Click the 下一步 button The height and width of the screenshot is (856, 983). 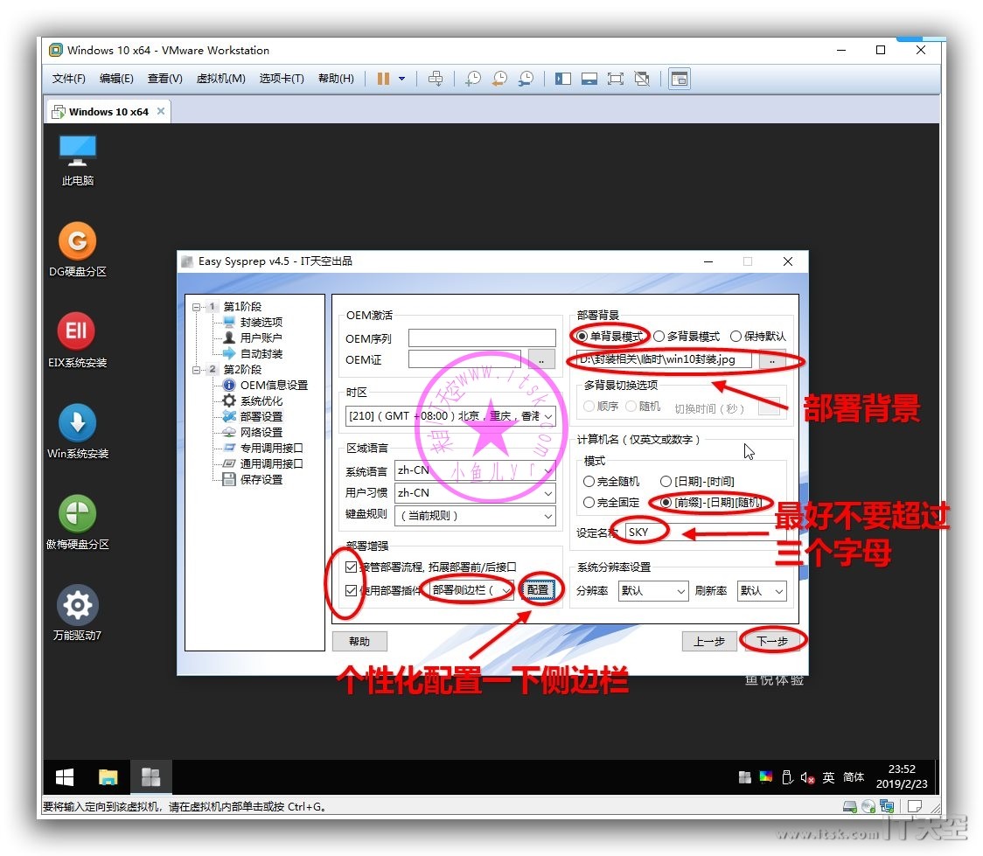tap(771, 641)
